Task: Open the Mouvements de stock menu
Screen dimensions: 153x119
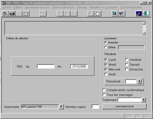Action: [x=37, y=8]
